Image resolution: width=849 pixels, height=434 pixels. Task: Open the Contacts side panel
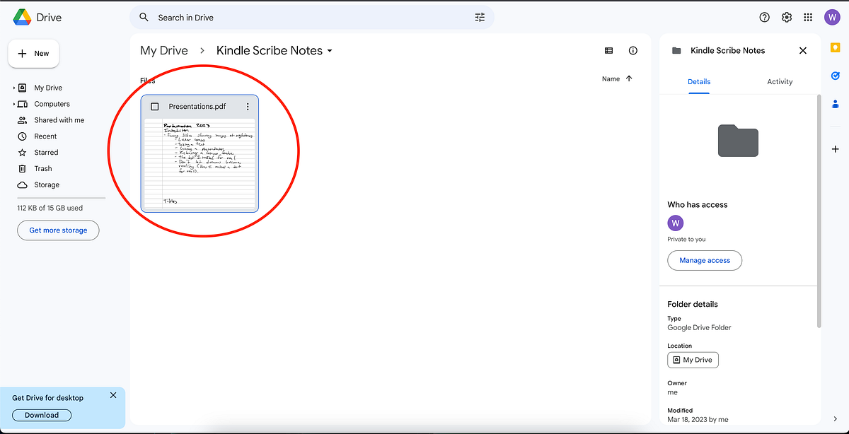coord(836,104)
